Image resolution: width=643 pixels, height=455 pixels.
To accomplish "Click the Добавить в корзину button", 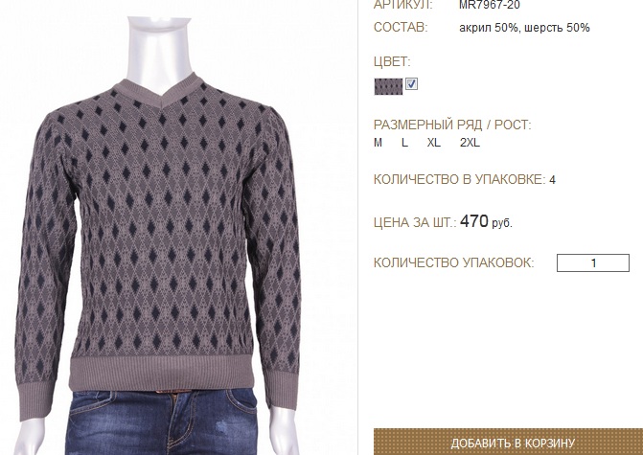I will (508, 442).
